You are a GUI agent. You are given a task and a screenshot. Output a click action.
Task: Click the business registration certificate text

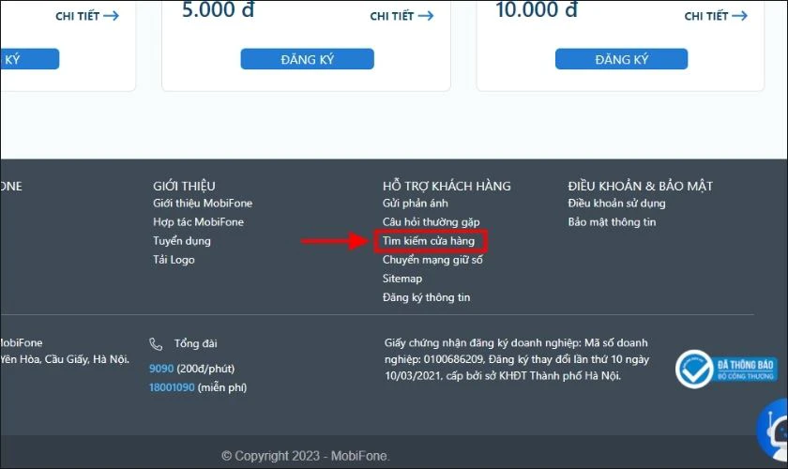[517, 359]
